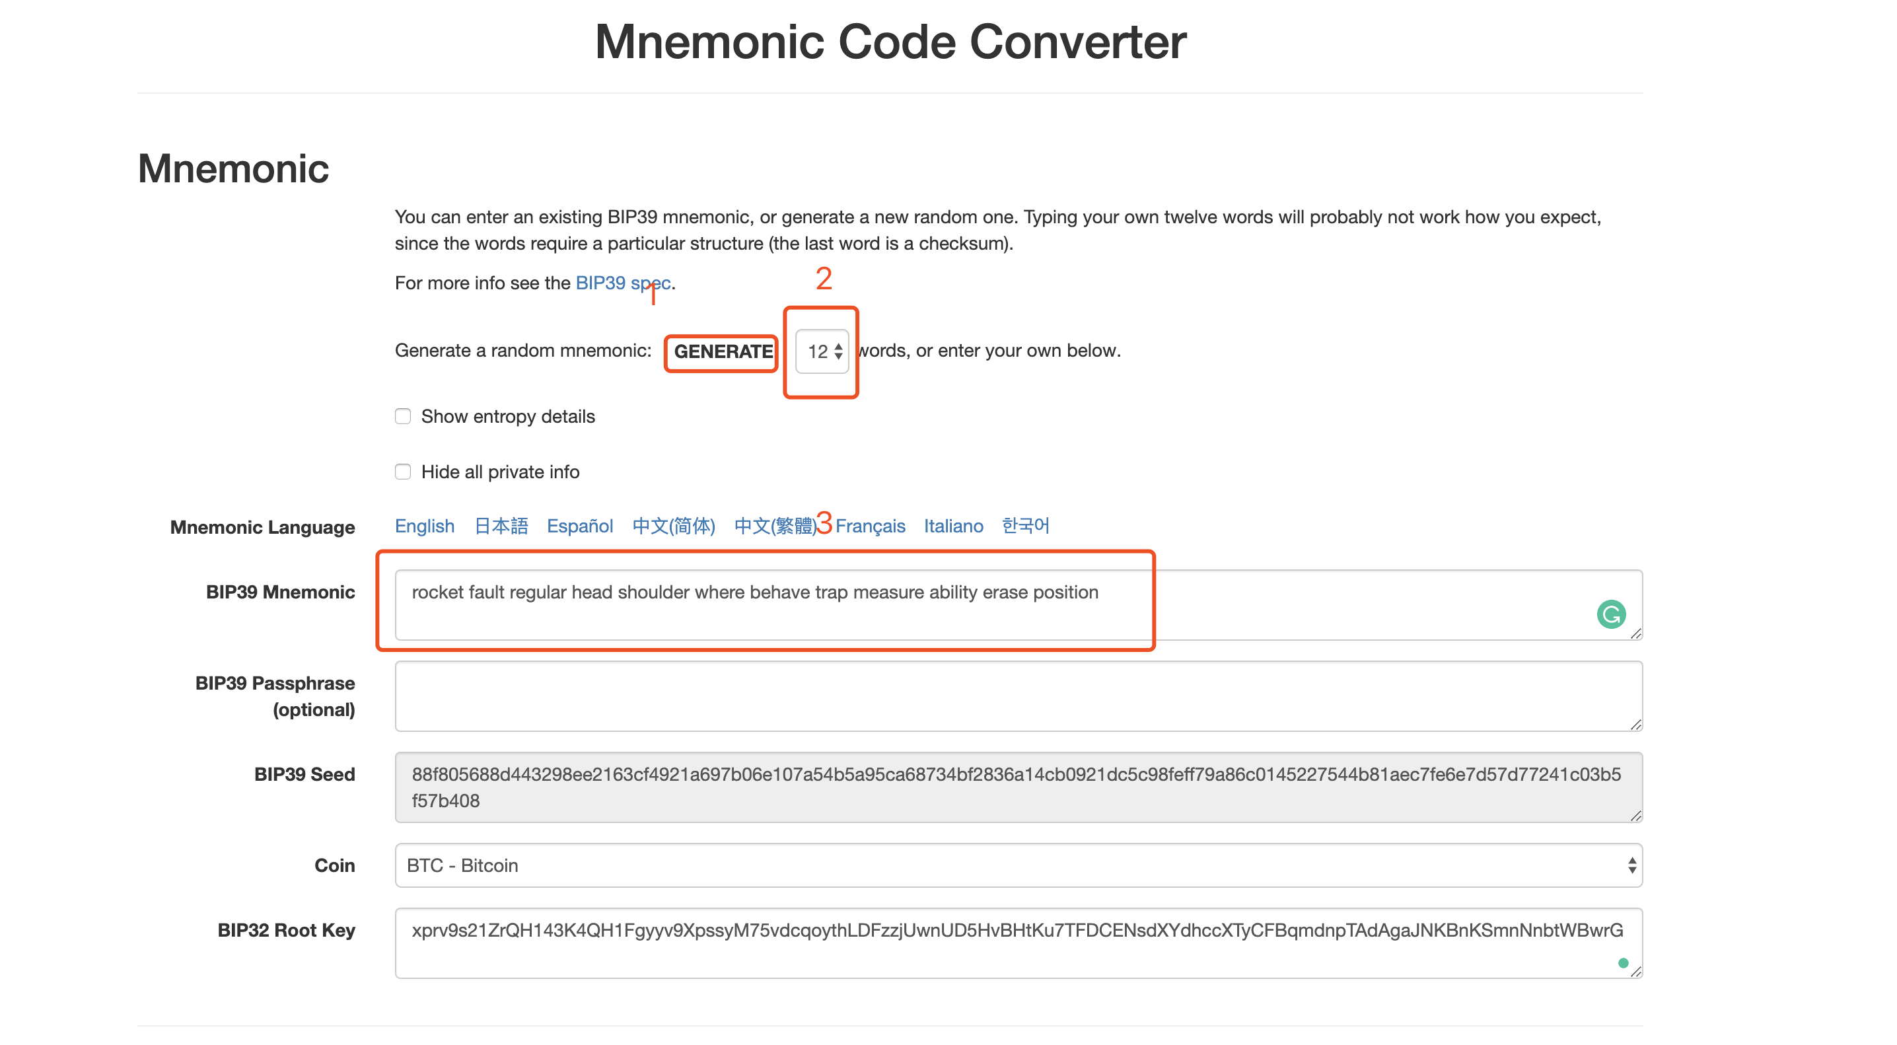Click the resize handle of BIP39 Passphrase field
The height and width of the screenshot is (1045, 1897).
pos(1635,725)
